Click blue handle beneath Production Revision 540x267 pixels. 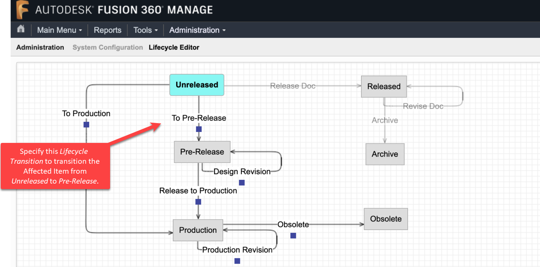click(x=237, y=261)
